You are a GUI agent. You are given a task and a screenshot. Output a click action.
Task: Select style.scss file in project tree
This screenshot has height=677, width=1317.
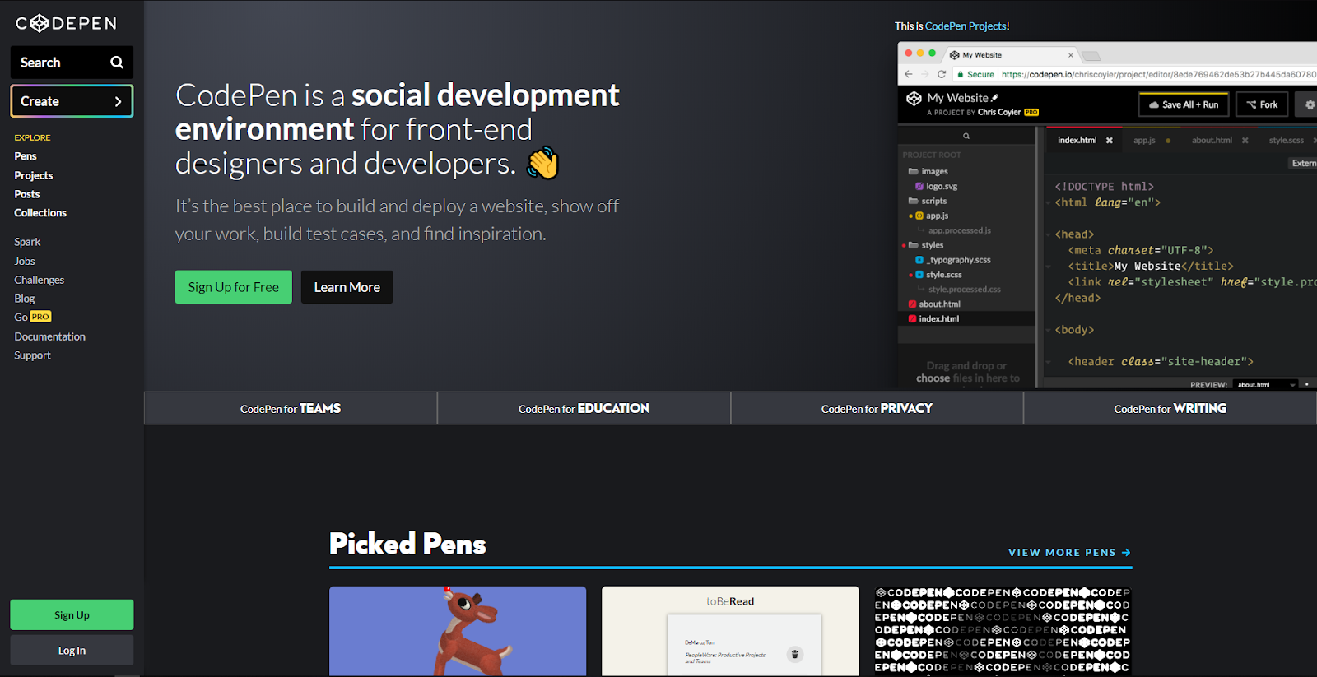(x=939, y=275)
